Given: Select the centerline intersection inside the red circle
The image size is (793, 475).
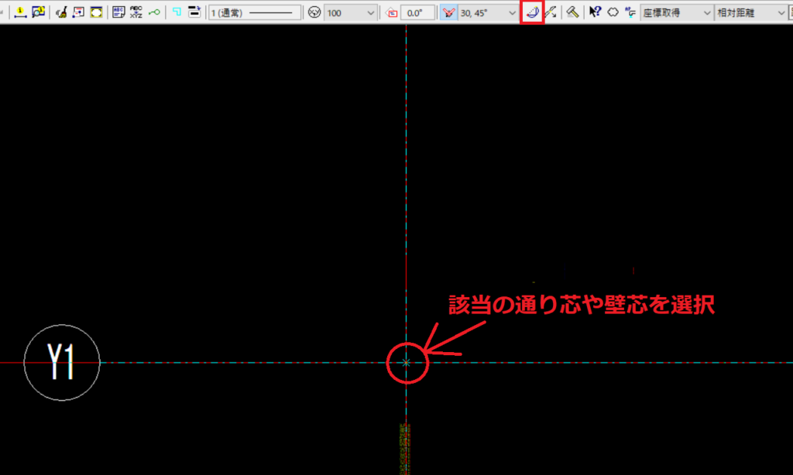Looking at the screenshot, I should (407, 362).
